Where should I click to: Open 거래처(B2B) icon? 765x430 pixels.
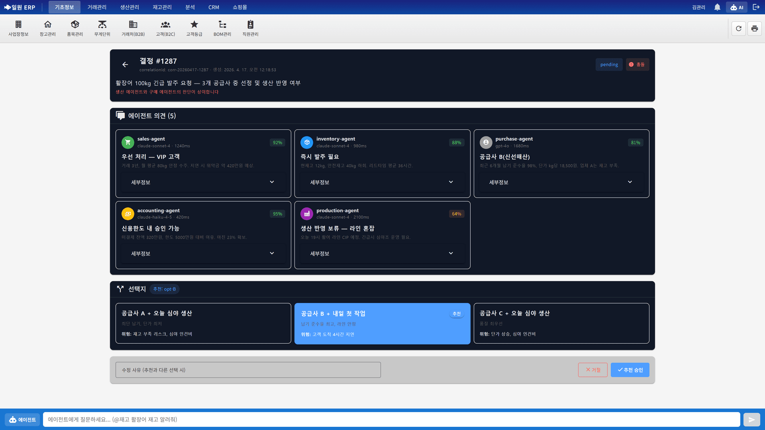point(133,28)
